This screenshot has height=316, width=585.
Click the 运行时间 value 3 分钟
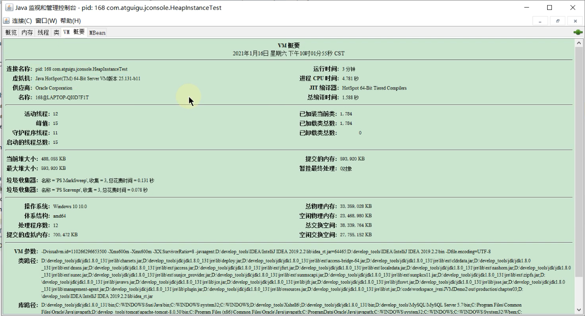point(349,69)
